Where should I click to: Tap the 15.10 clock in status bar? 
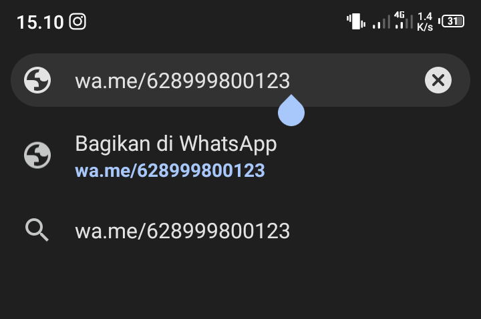pyautogui.click(x=40, y=22)
